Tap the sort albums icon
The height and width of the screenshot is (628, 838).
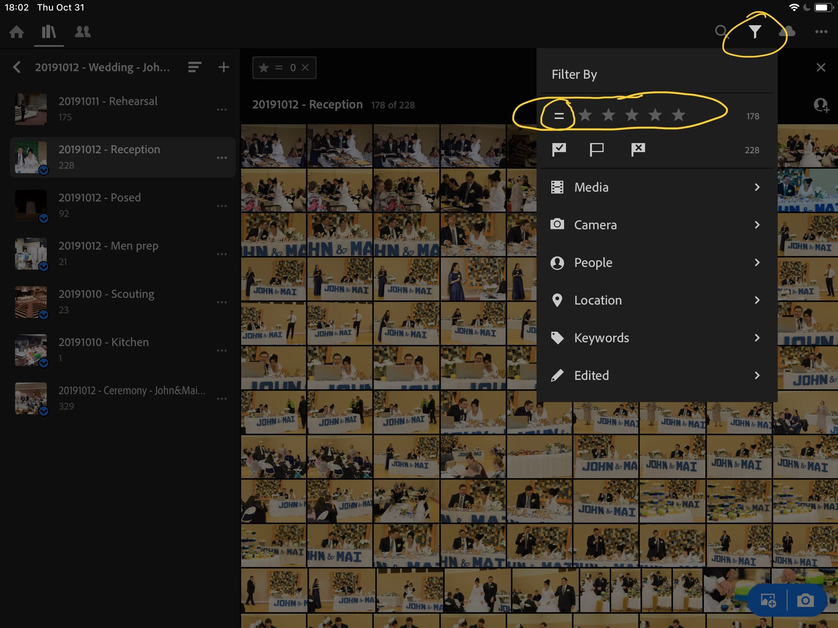pyautogui.click(x=194, y=67)
